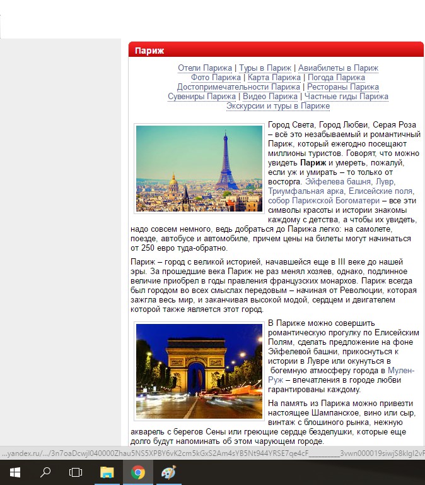Open the Туры в Париж link
The height and width of the screenshot is (485, 425).
pyautogui.click(x=265, y=68)
